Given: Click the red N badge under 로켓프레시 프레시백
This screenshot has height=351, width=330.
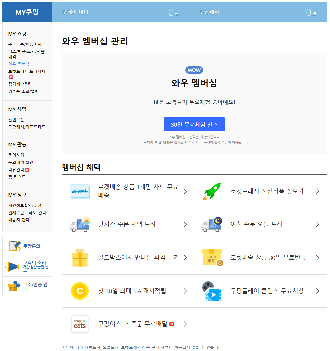Looking at the screenshot, I should pyautogui.click(x=11, y=77).
